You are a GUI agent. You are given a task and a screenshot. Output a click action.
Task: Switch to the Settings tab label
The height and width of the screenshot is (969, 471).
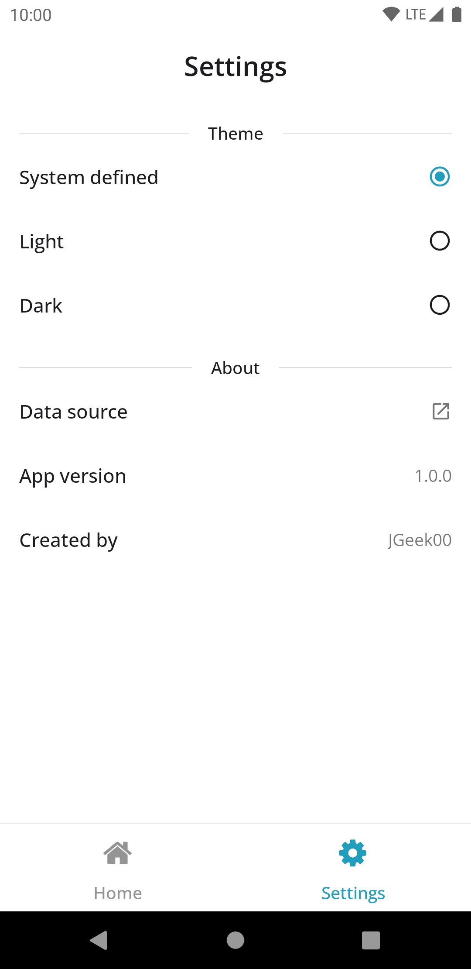353,893
